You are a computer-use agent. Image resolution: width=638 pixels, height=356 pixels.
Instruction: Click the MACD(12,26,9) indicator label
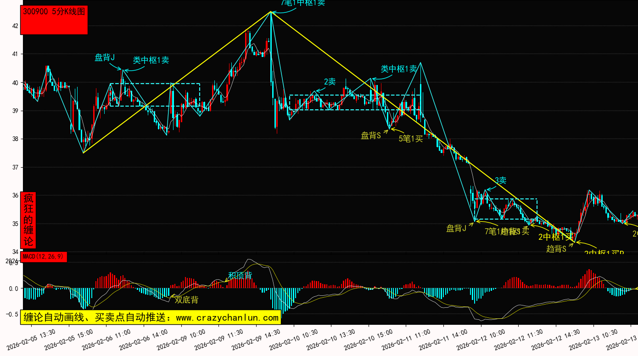pos(44,256)
